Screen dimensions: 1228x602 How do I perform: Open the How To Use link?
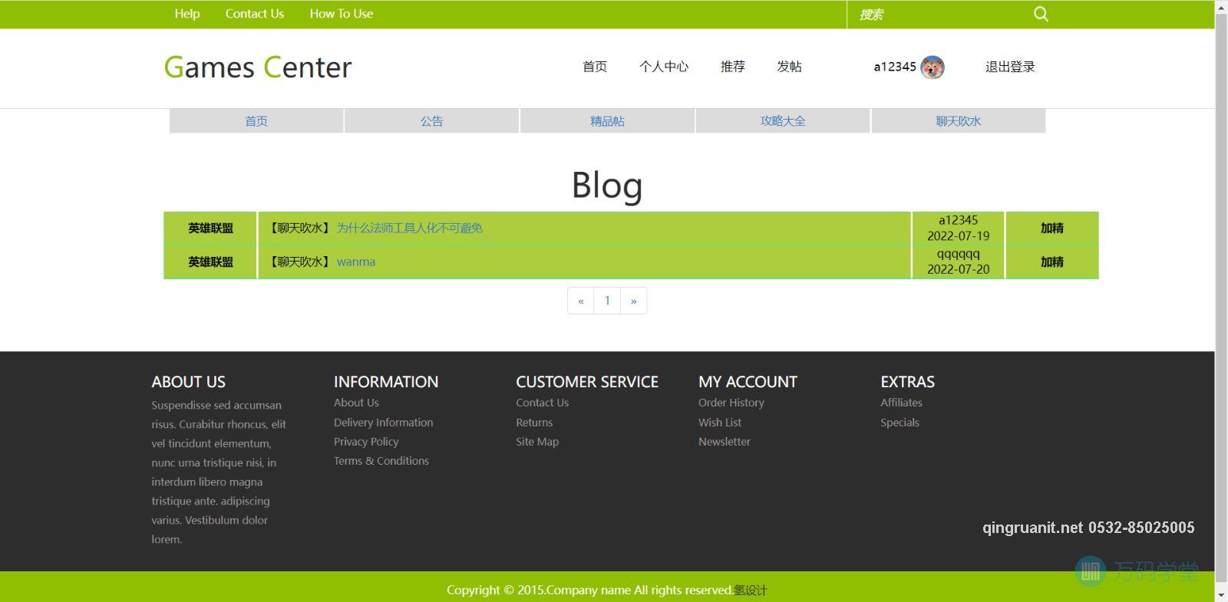point(342,14)
